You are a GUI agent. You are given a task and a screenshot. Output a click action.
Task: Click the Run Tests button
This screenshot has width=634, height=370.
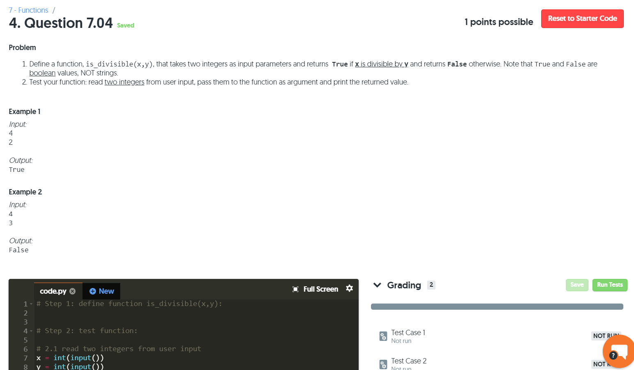tap(610, 285)
